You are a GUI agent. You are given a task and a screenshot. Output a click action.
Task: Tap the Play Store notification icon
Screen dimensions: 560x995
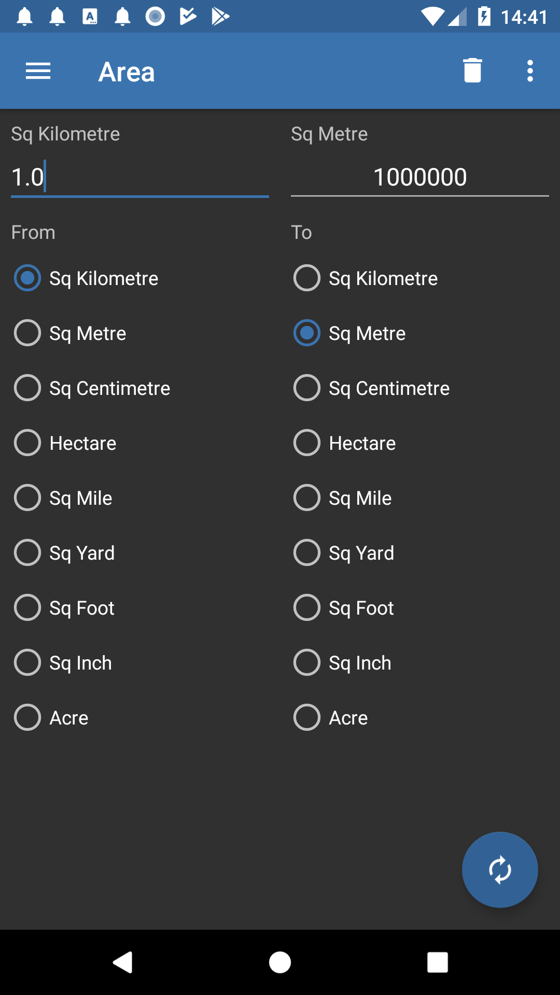pos(220,17)
